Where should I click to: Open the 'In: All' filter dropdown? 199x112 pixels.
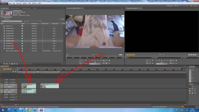[34, 21]
